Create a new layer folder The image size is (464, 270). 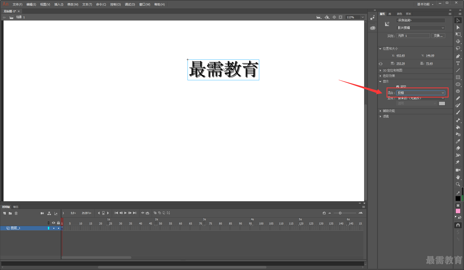tap(10, 213)
